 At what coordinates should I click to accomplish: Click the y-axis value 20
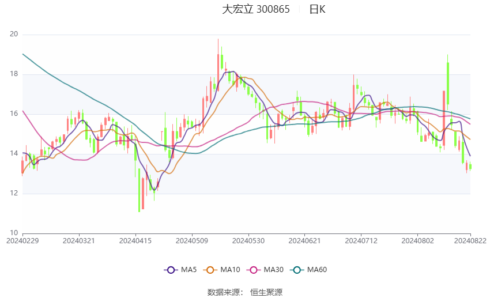point(14,34)
